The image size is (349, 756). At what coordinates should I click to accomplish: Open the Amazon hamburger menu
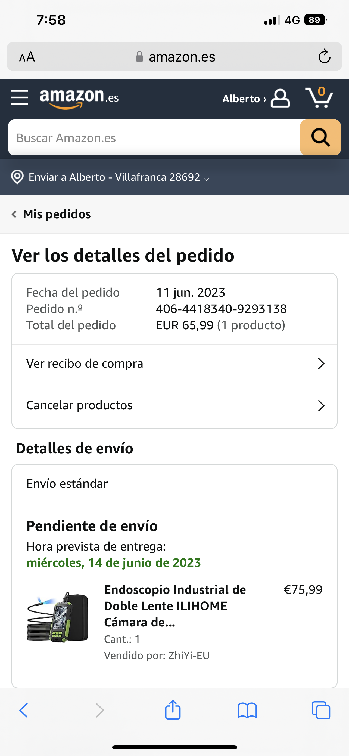pos(20,98)
